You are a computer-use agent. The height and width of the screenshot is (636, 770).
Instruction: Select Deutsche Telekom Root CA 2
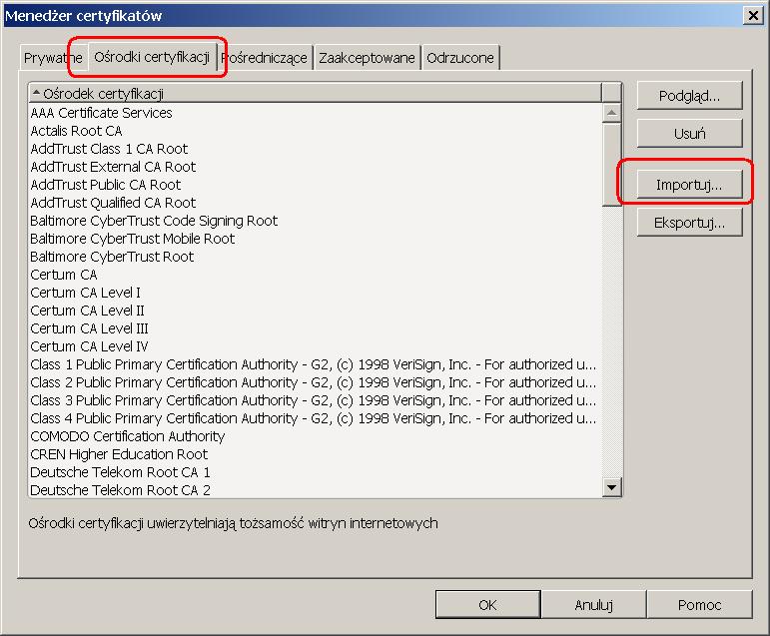click(x=121, y=490)
